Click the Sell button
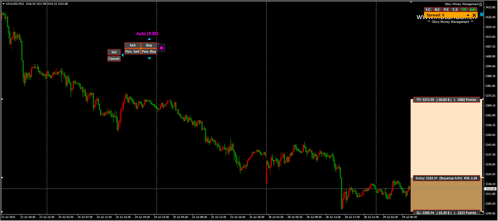 132,45
